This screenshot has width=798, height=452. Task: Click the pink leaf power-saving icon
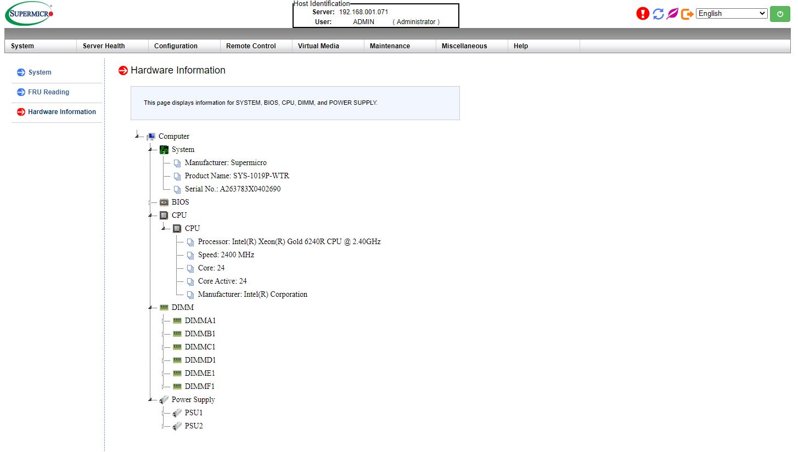point(672,14)
